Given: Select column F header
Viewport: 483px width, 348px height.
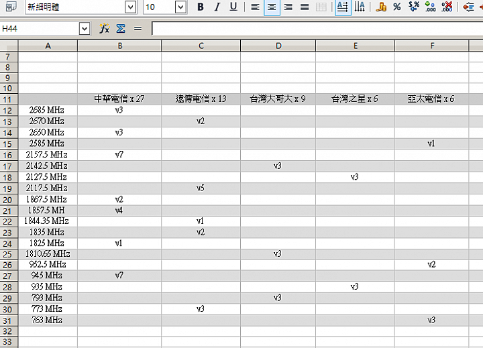Looking at the screenshot, I should tap(431, 46).
